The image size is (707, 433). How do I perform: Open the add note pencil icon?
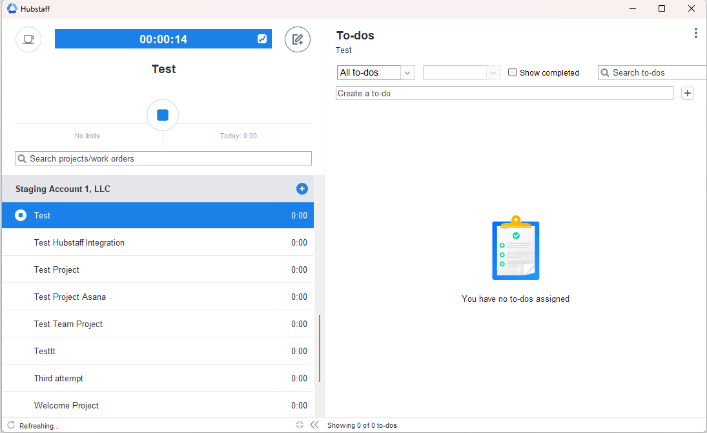tap(298, 39)
